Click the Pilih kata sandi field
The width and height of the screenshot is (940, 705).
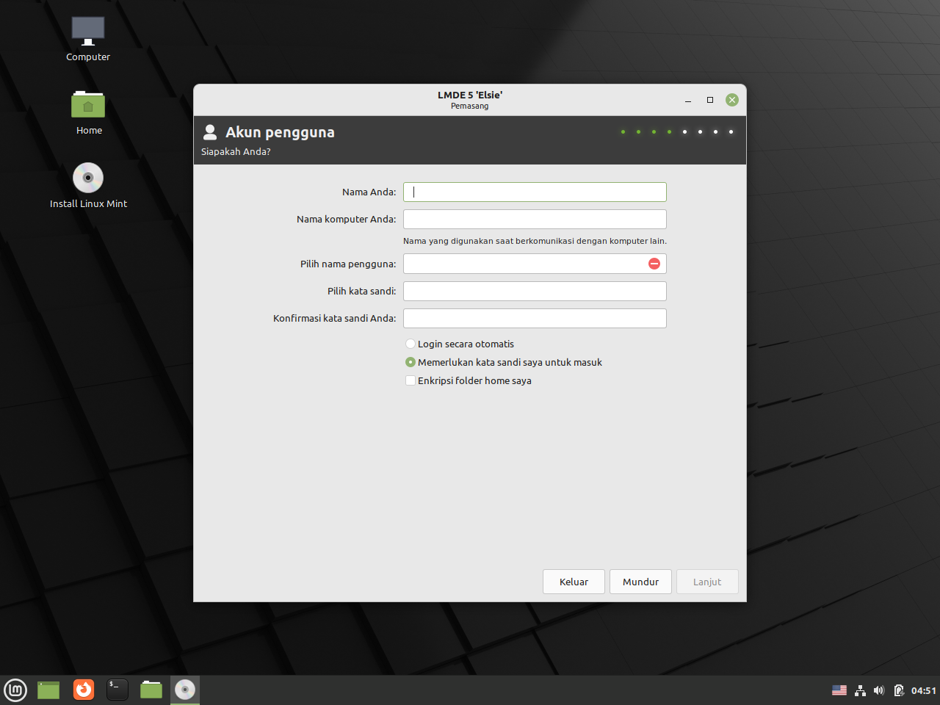(x=535, y=291)
